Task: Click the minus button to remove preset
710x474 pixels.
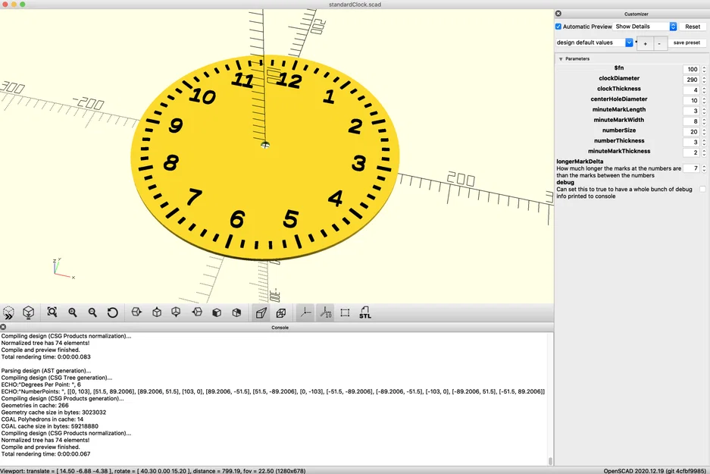Action: tap(659, 43)
